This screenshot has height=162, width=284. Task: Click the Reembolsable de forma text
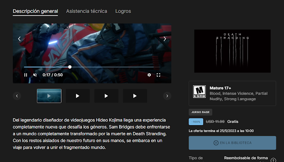[246, 158]
